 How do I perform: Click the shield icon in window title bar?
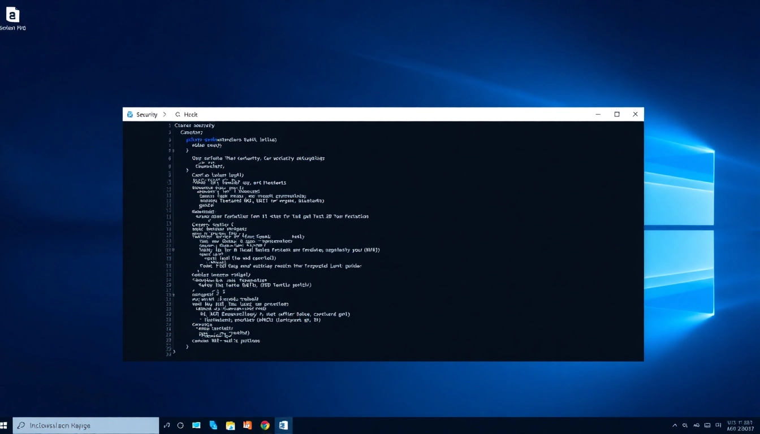[130, 114]
